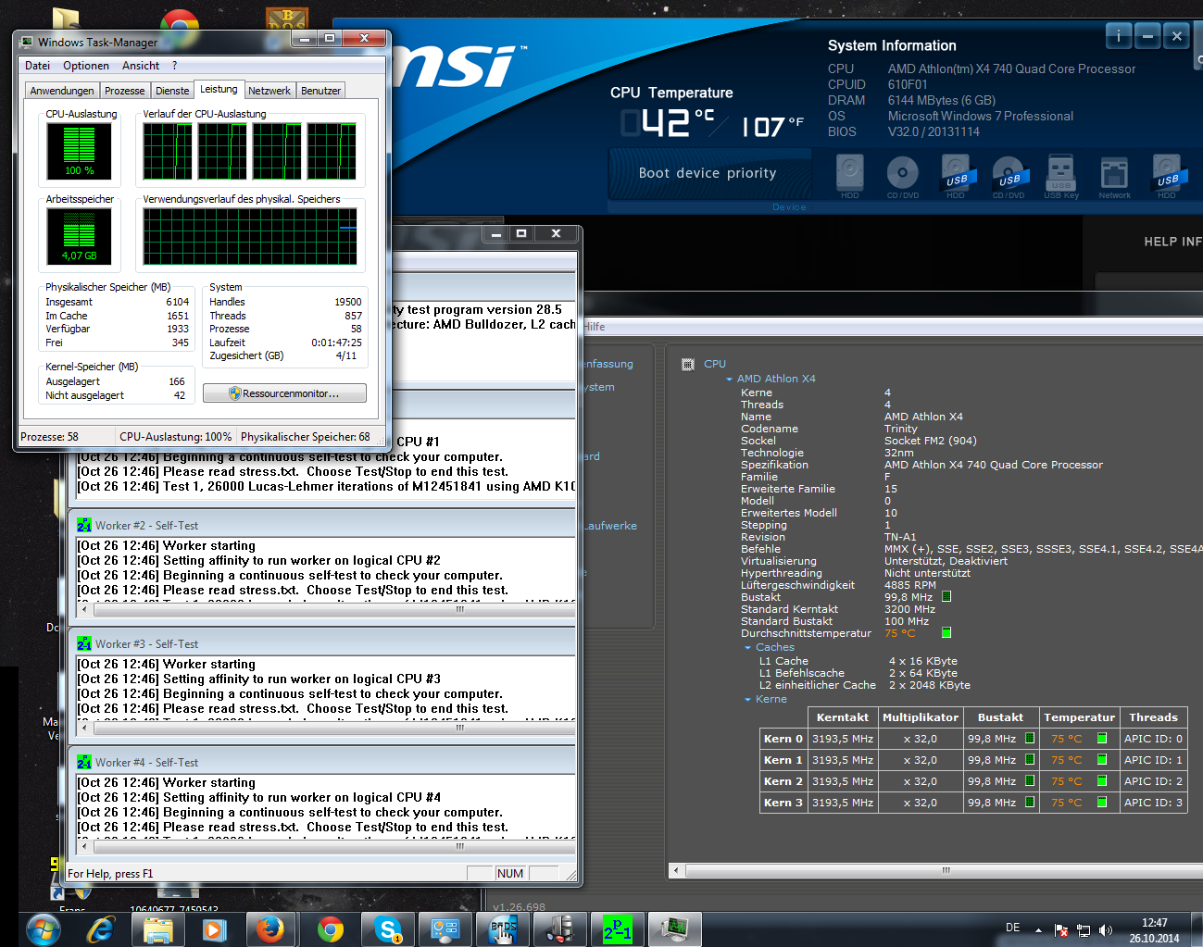Open the Windows Start menu
The width and height of the screenshot is (1203, 947).
(x=43, y=928)
